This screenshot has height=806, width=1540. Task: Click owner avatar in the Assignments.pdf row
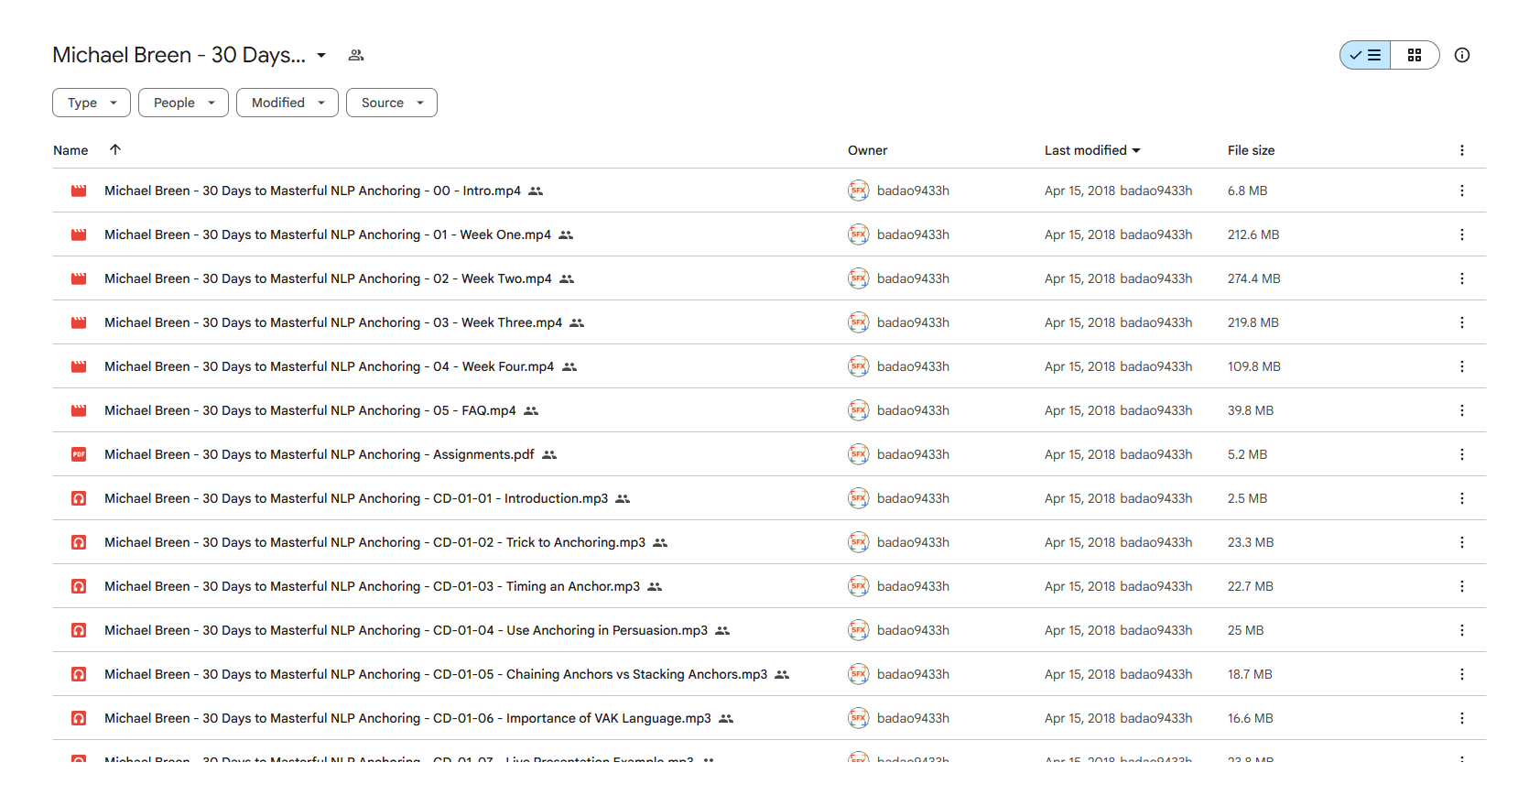(x=858, y=454)
